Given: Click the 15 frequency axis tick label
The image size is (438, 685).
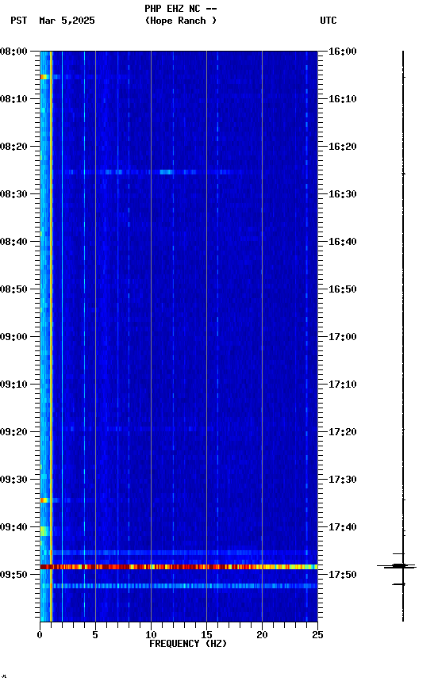Looking at the screenshot, I should pyautogui.click(x=206, y=635).
